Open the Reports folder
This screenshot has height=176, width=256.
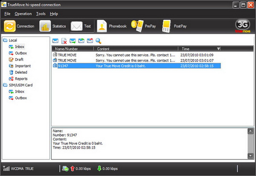click(18, 79)
